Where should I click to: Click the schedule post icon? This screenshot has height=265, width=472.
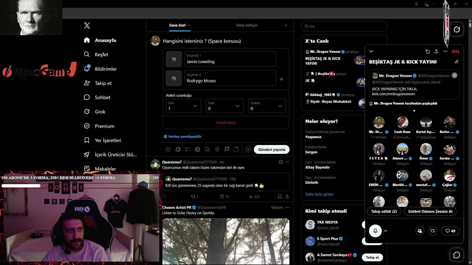pyautogui.click(x=207, y=149)
